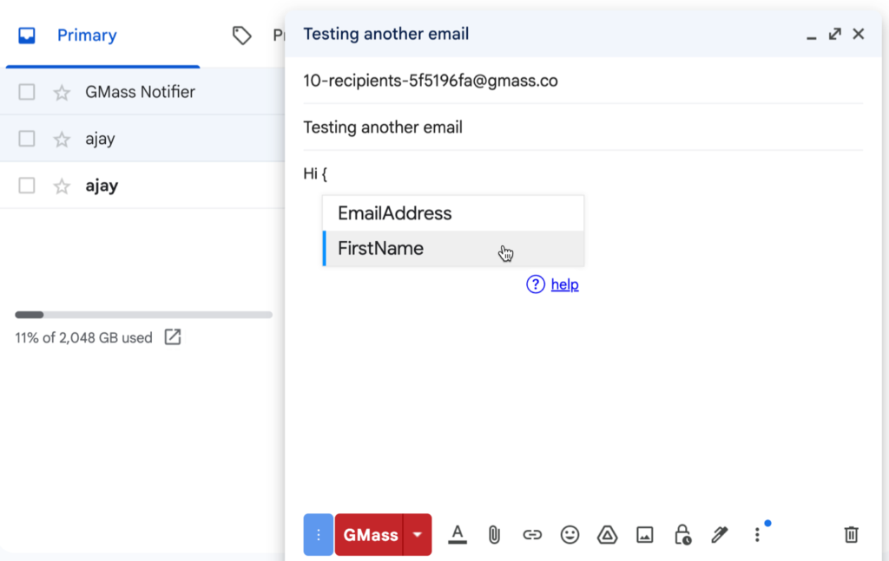This screenshot has height=561, width=889.
Task: Open the help link below the merge tags
Action: tap(564, 284)
